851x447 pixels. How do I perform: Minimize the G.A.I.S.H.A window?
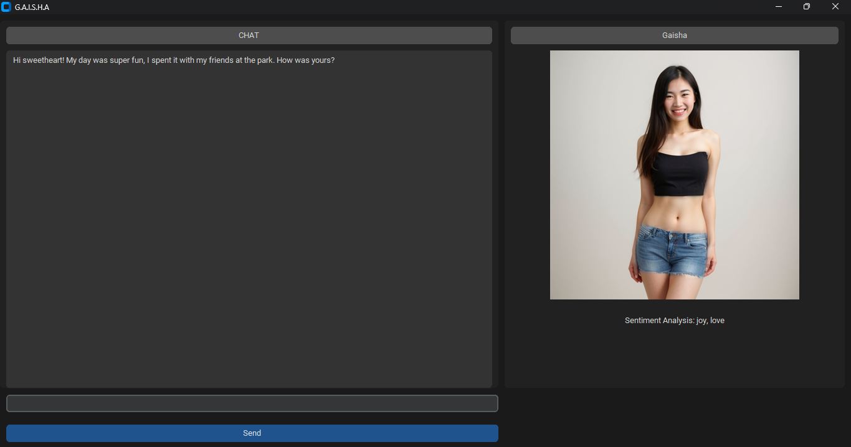point(778,7)
